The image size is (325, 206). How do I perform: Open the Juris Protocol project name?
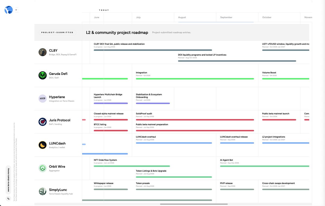[60, 120]
